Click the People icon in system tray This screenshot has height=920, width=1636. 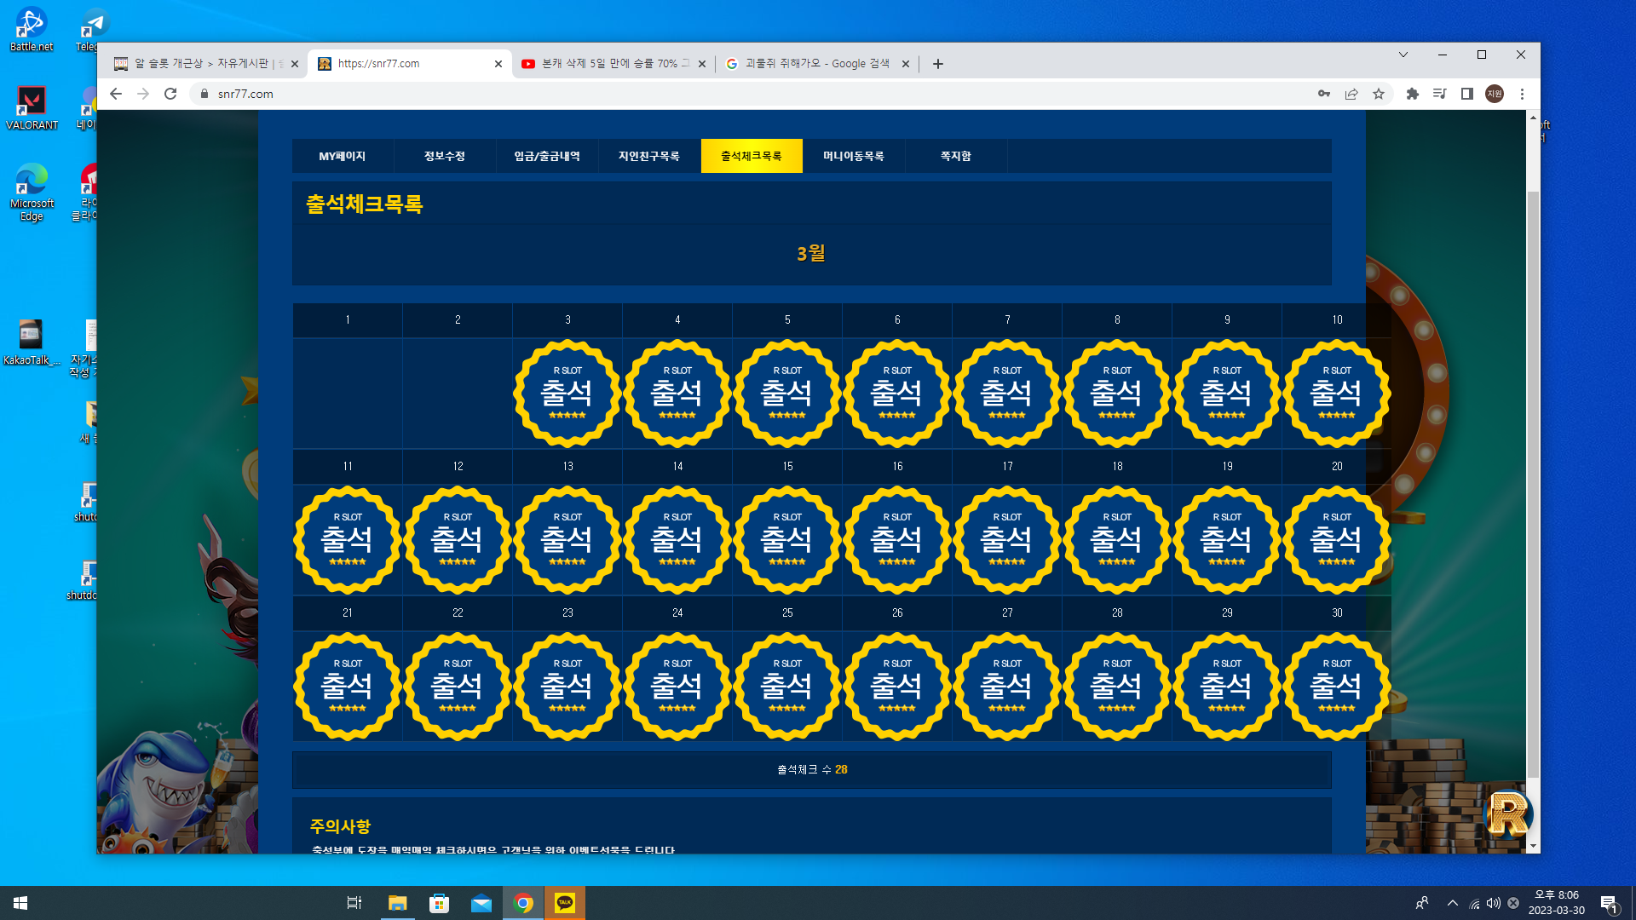(1422, 903)
